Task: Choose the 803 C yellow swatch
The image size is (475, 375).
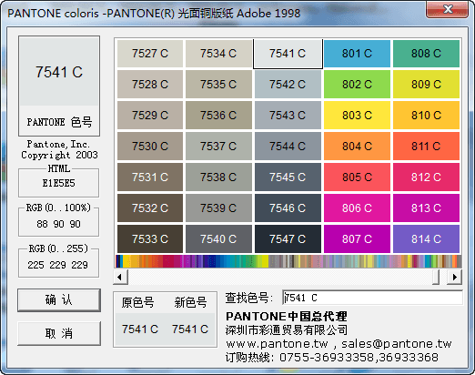Action: pos(357,116)
